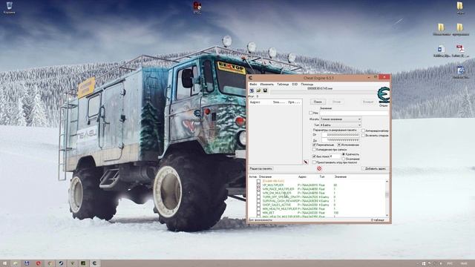Select the lower radio beside fast scan
475x267 pixels.
tap(344, 159)
